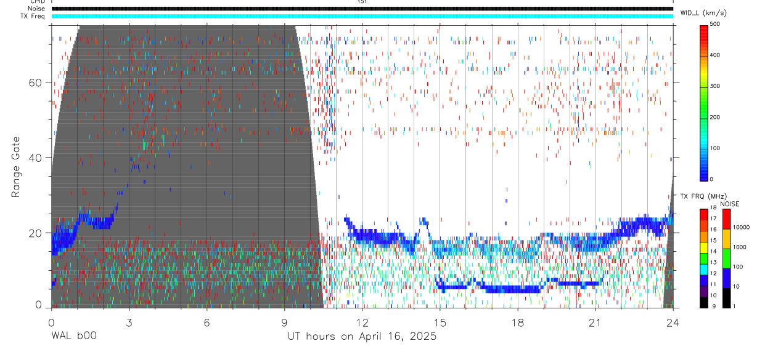The height and width of the screenshot is (349, 757).
Task: Click the yellow 14–15 MHz swatch in TX FRQ legend
Action: [703, 247]
